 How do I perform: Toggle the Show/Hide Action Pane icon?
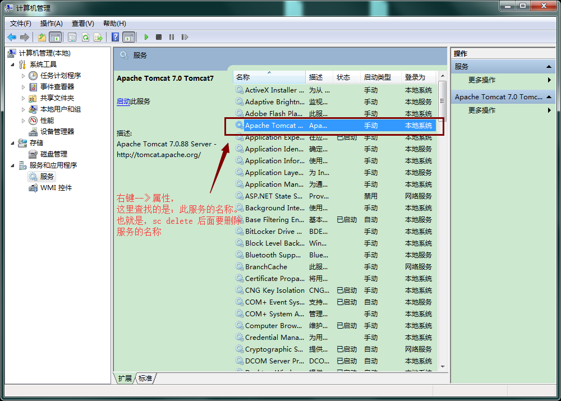tap(129, 37)
